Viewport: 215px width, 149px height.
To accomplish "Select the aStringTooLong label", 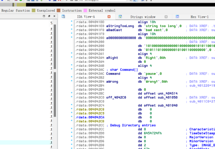I will point(120,26).
